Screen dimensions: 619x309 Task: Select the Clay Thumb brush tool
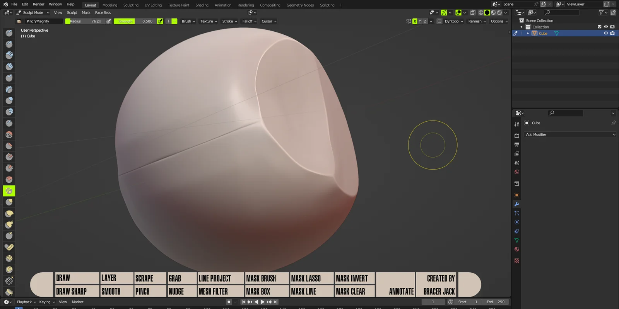point(9,78)
